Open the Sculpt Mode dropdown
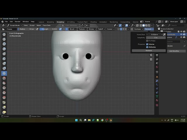The image size is (187, 140). coord(14,25)
